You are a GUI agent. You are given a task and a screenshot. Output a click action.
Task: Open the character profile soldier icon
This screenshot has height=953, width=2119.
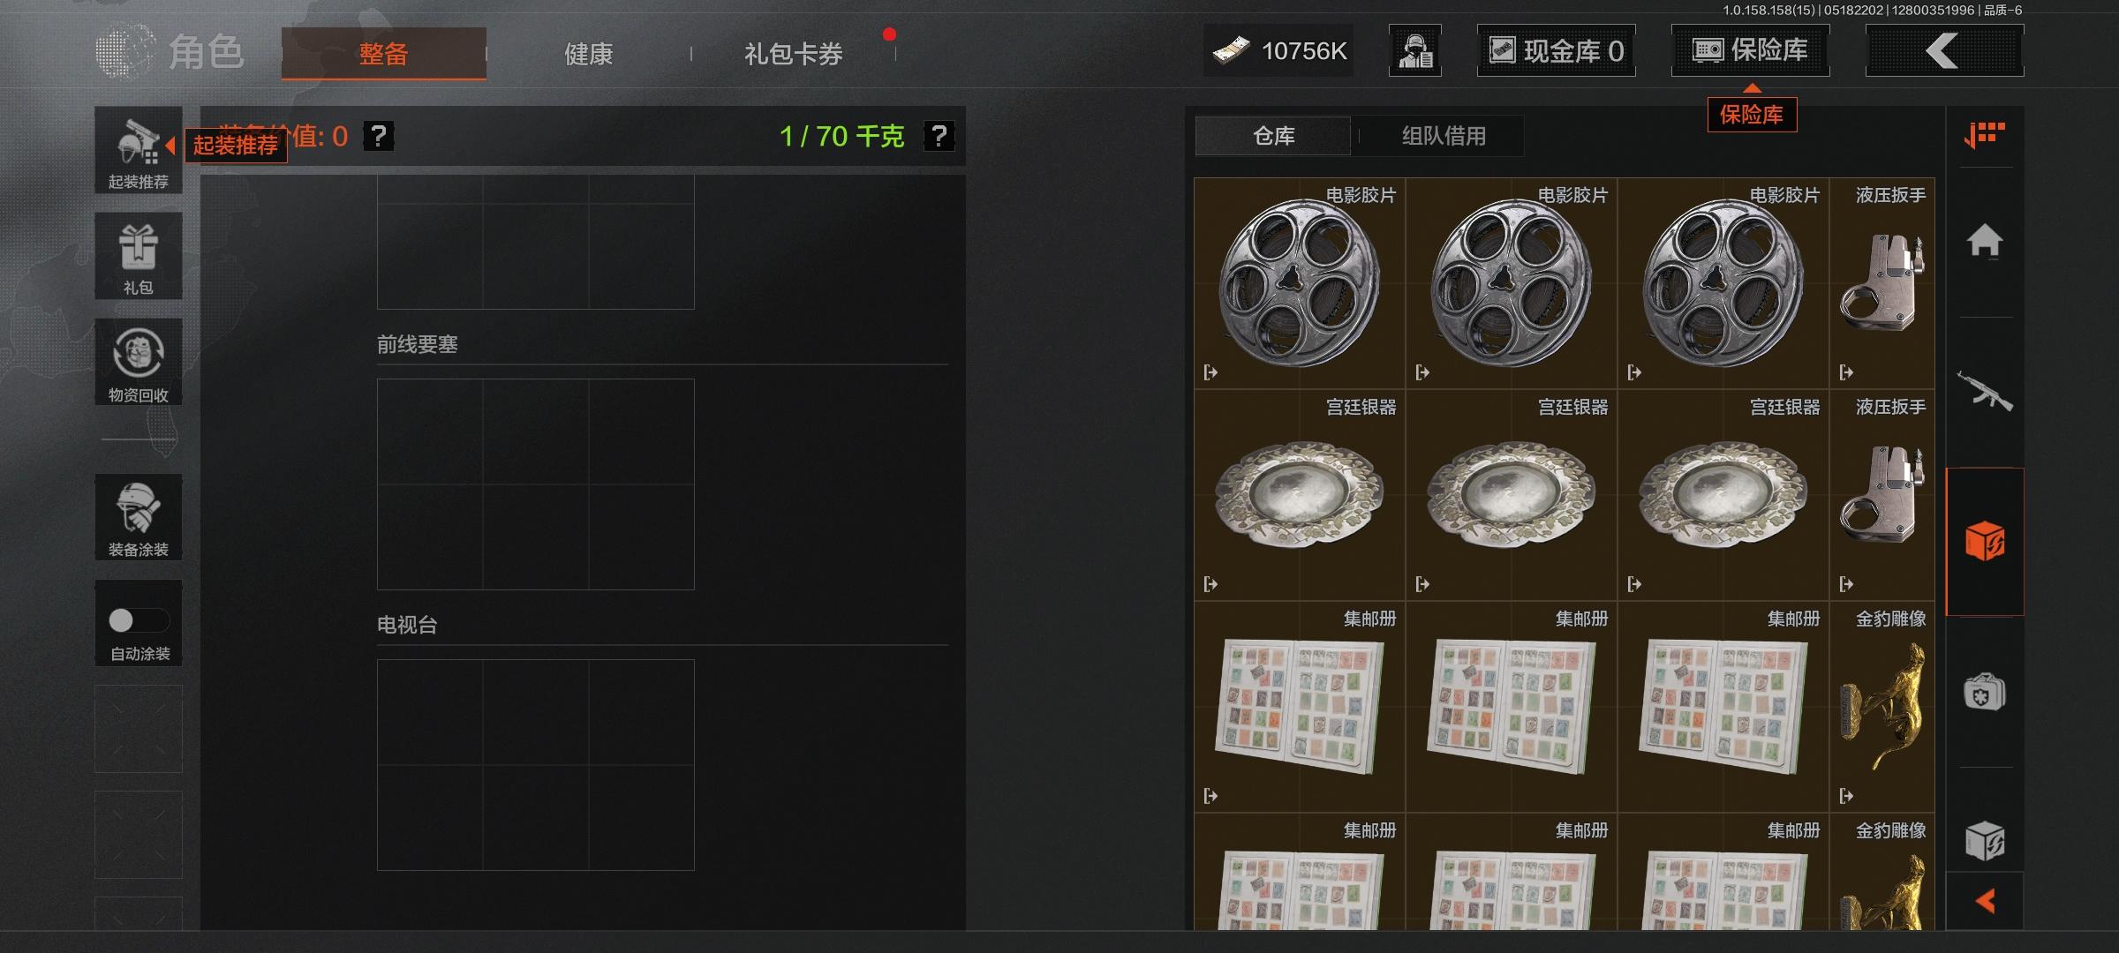click(1415, 50)
